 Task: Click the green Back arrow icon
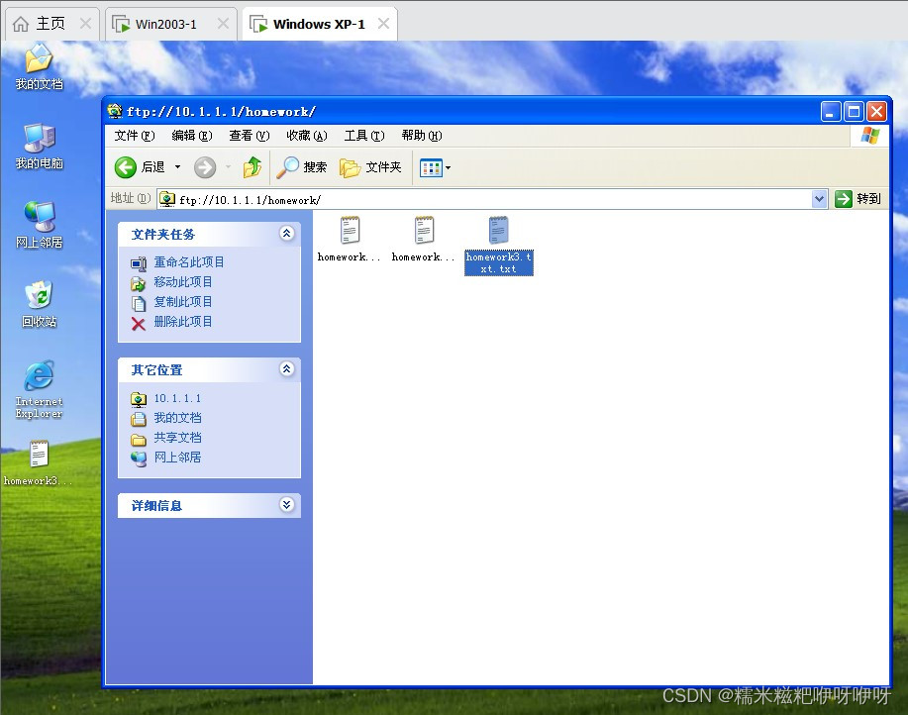[125, 168]
